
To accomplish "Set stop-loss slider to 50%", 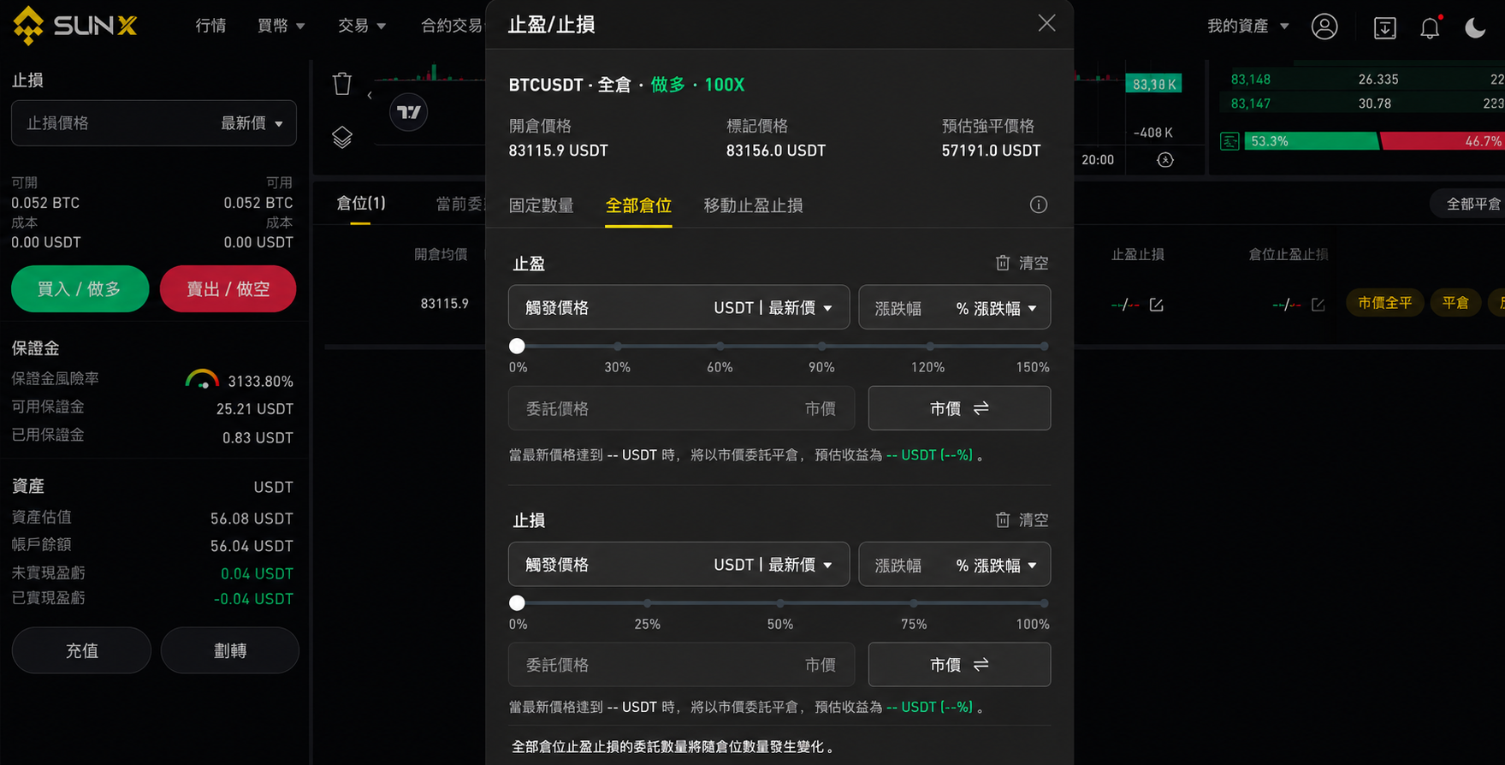I will tap(779, 603).
